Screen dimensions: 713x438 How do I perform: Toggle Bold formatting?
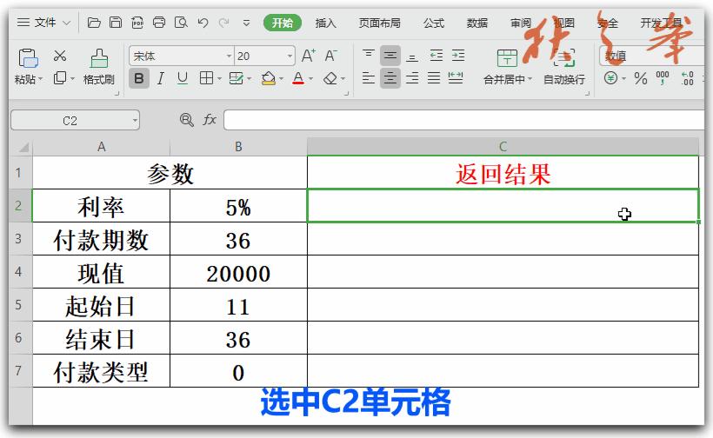[x=139, y=78]
